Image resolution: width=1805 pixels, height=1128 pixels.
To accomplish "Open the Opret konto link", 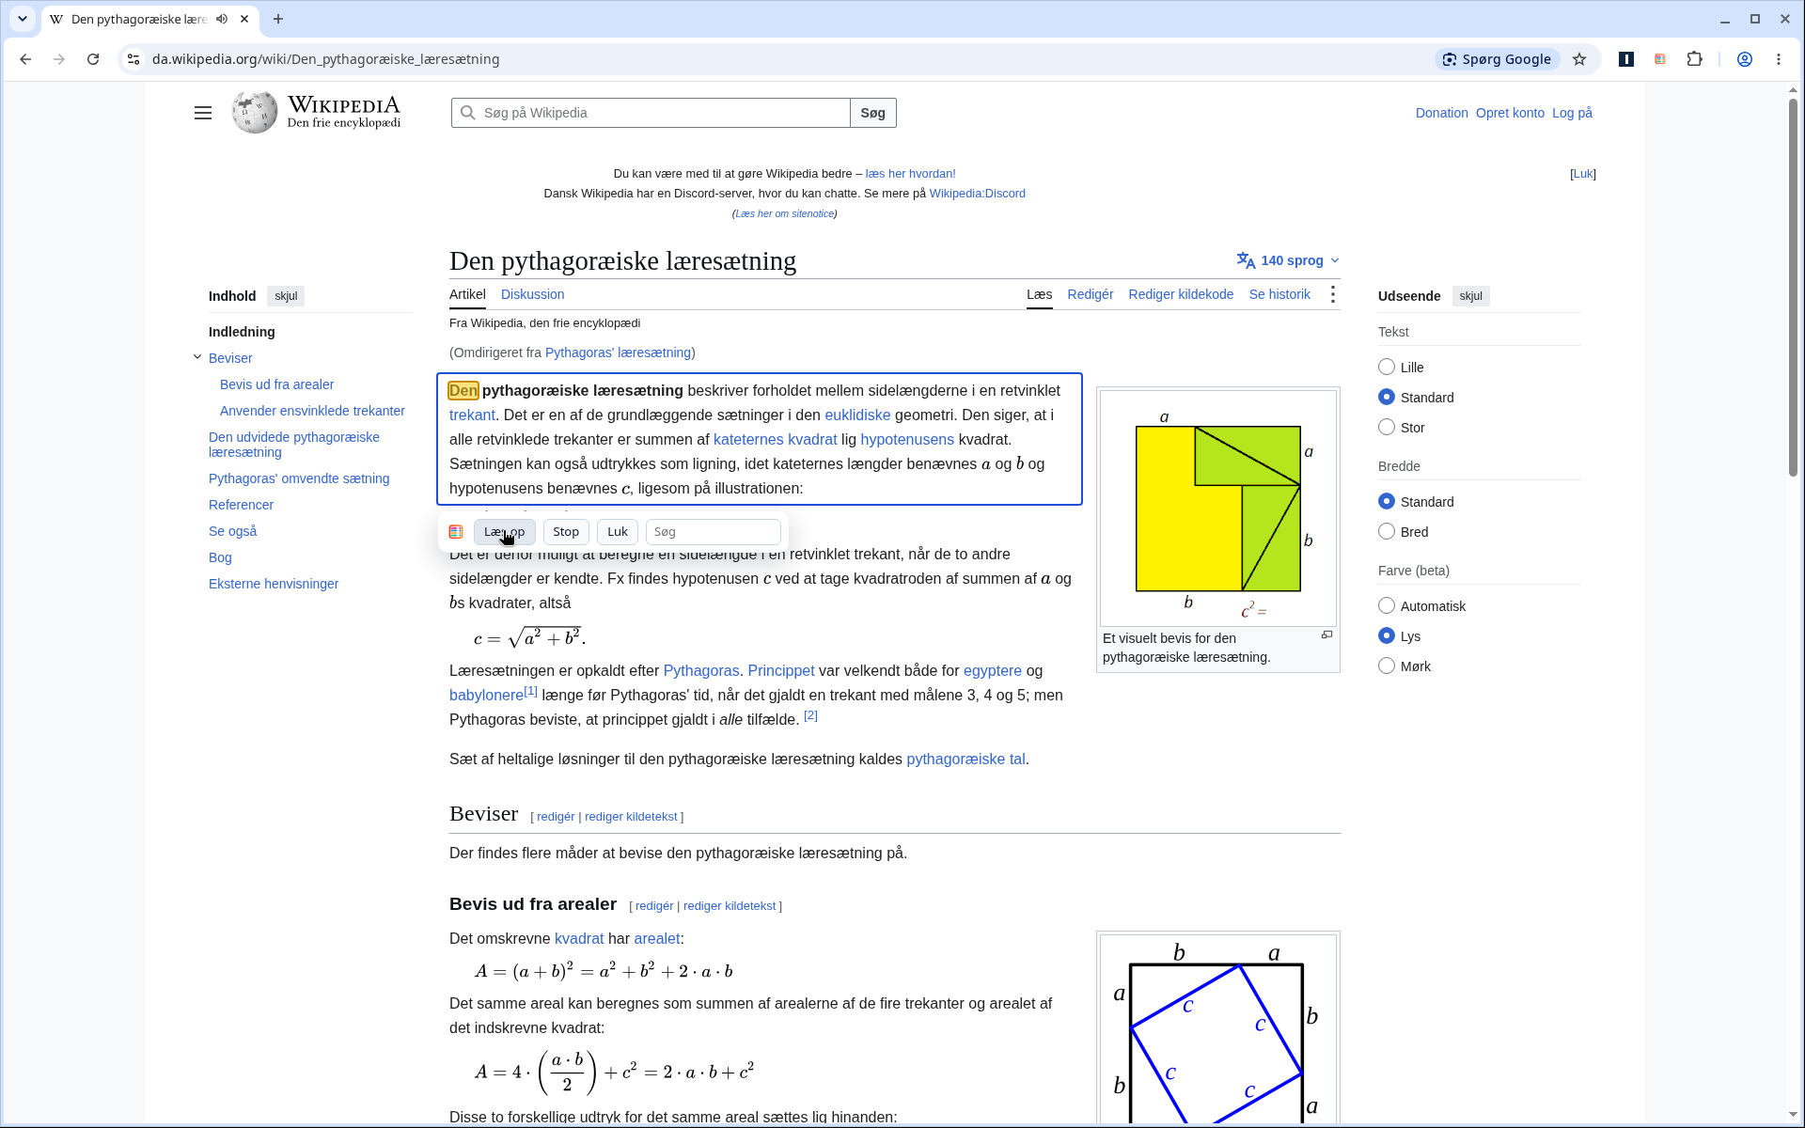I will pos(1510,113).
